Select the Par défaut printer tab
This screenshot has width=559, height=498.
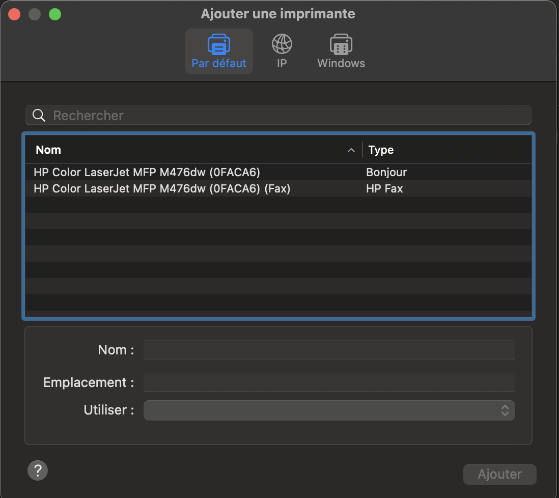point(219,51)
